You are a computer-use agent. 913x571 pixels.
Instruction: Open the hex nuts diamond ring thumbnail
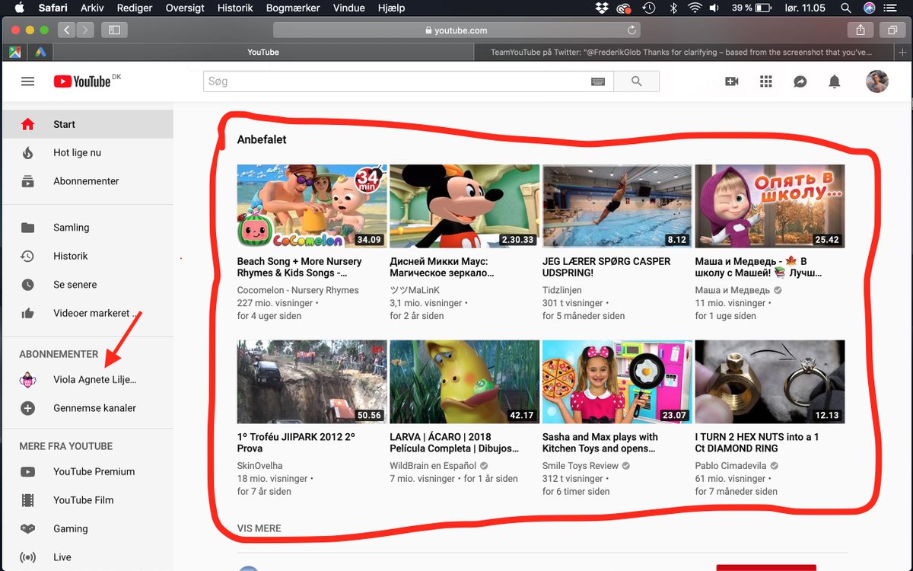[x=770, y=382]
